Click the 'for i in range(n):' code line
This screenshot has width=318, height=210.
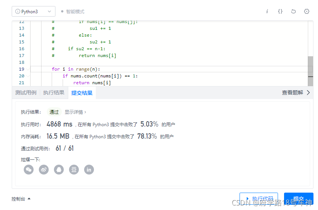click(x=76, y=69)
